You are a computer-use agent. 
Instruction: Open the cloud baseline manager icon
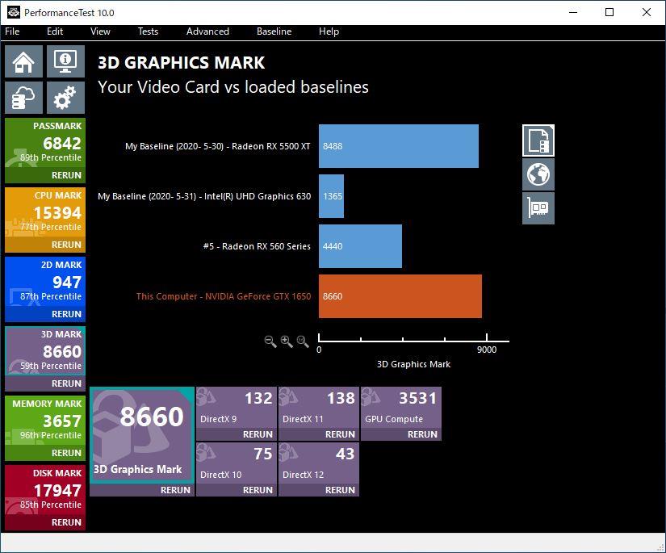pos(23,98)
